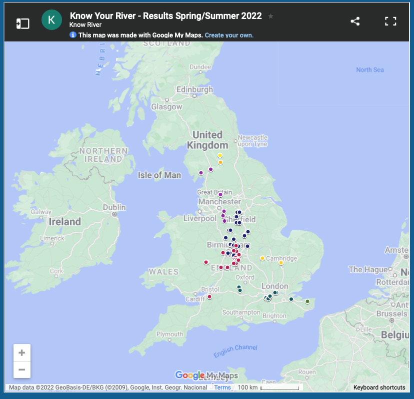The height and width of the screenshot is (399, 414).
Task: Click the Keyboard shortcuts button
Action: click(x=379, y=388)
